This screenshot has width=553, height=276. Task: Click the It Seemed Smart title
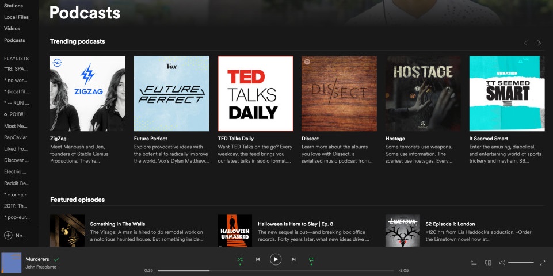[489, 139]
